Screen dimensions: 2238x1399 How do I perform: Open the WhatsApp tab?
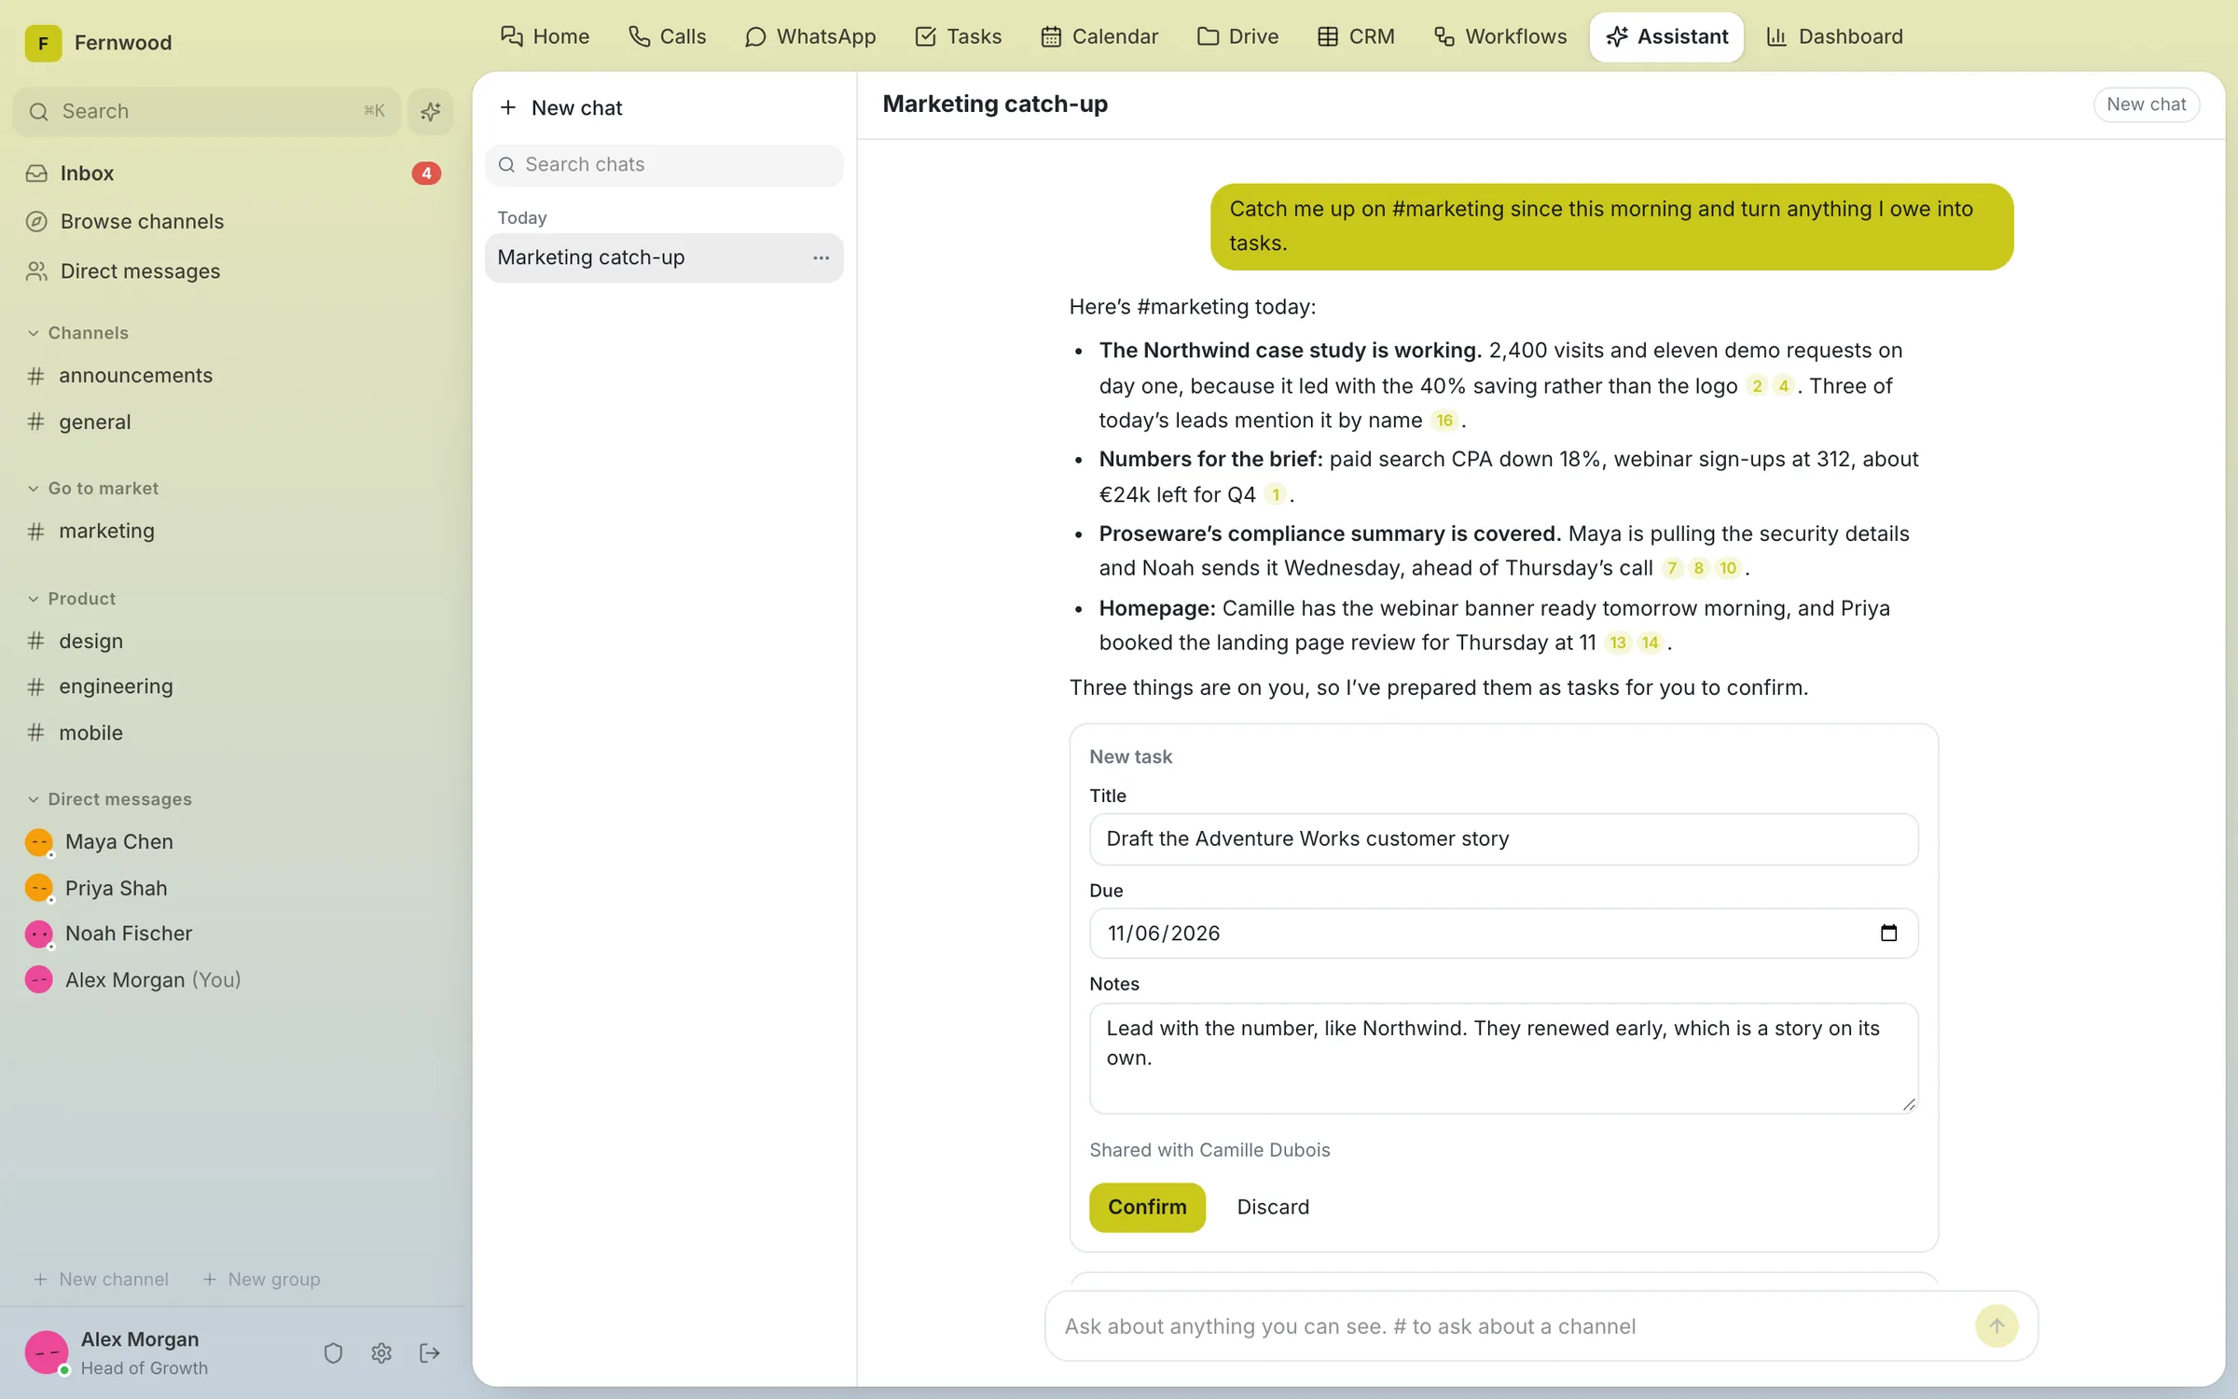809,36
